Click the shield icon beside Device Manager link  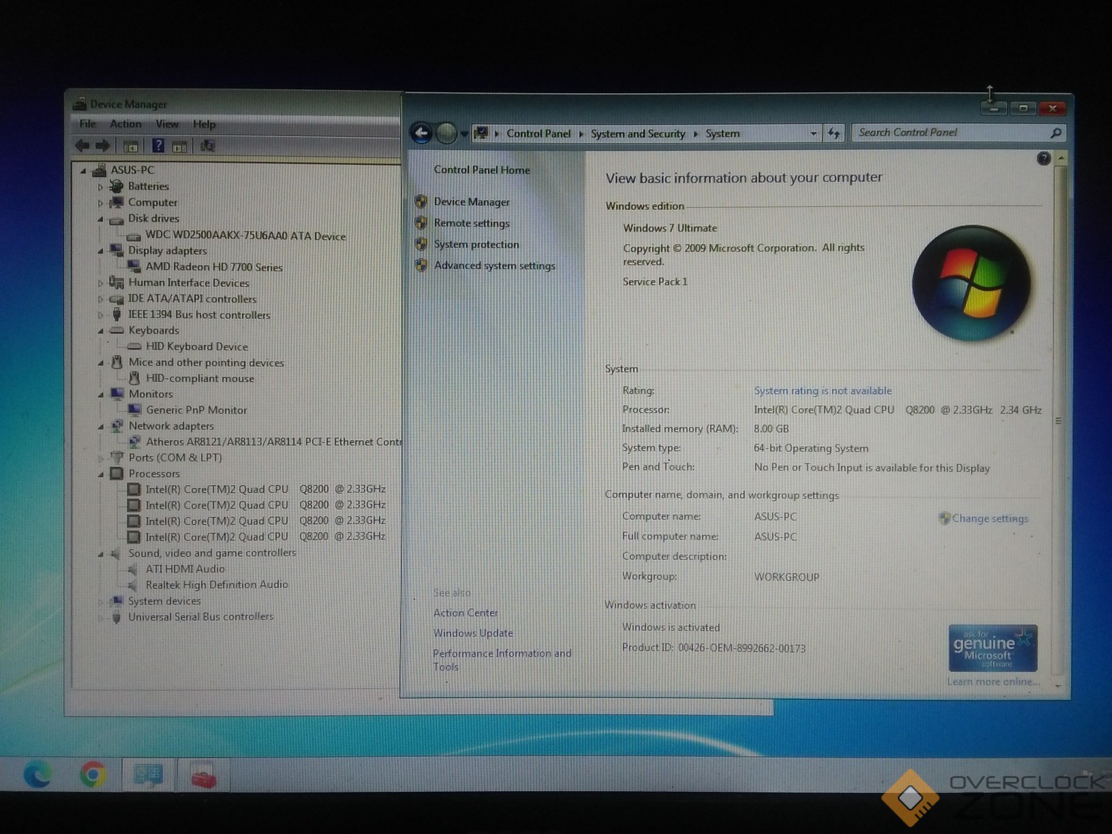[x=421, y=202]
